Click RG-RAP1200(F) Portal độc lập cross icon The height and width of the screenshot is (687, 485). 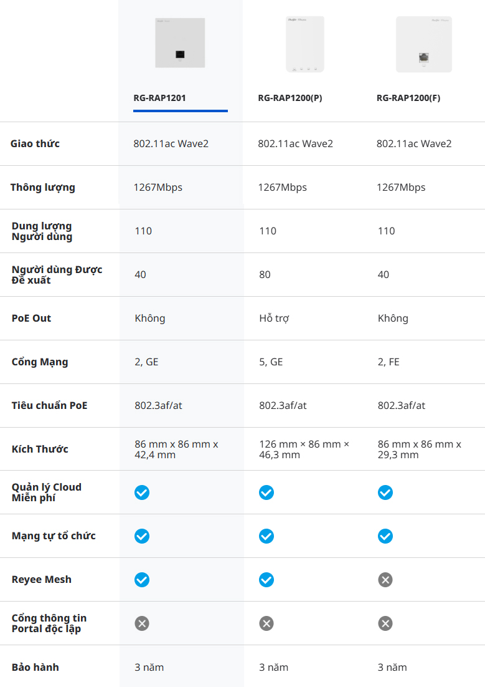(x=385, y=623)
